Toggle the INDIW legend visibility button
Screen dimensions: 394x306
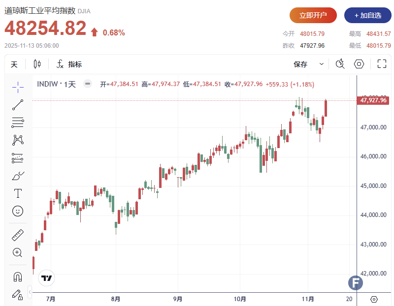pos(88,84)
